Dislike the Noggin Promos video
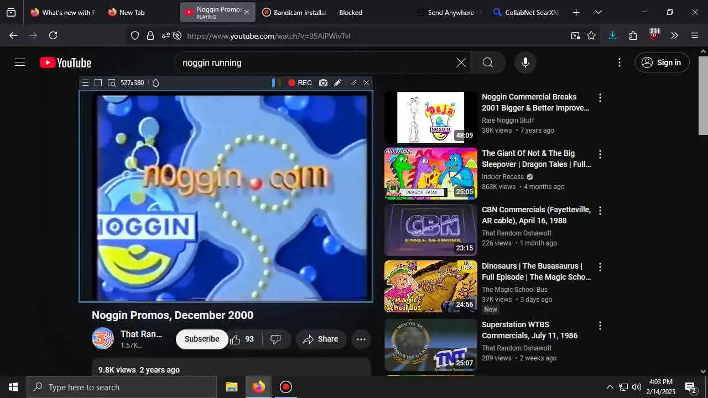 coord(275,339)
